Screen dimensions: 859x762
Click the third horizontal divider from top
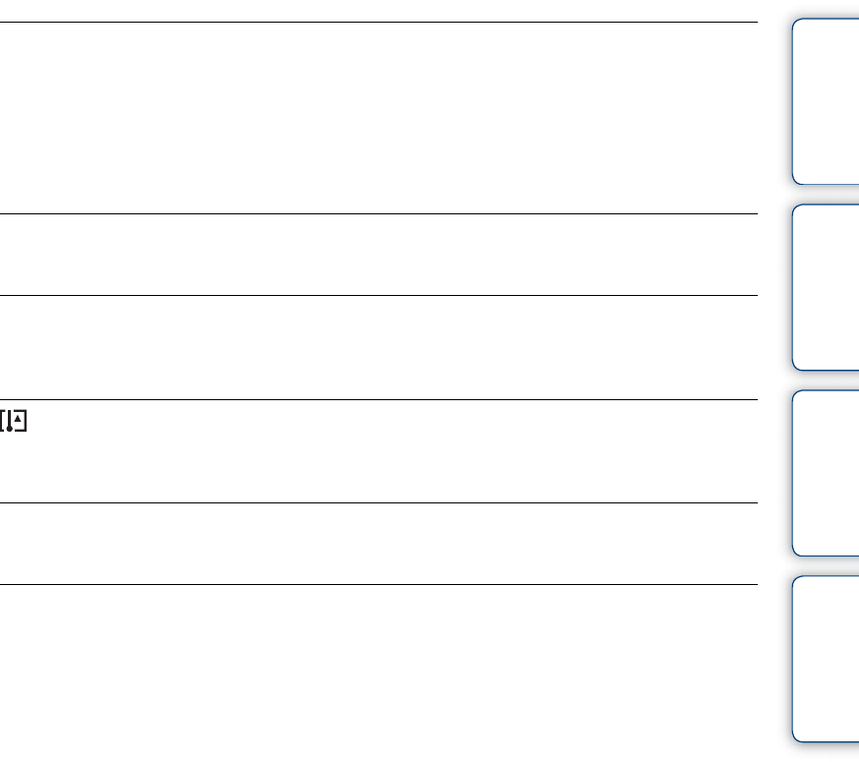click(378, 295)
